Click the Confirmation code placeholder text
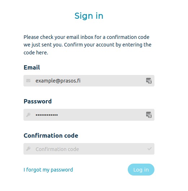This screenshot has width=188, height=191. (x=57, y=149)
